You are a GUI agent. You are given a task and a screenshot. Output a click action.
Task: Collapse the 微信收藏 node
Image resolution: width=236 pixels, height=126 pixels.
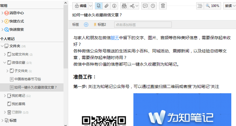point(5,63)
